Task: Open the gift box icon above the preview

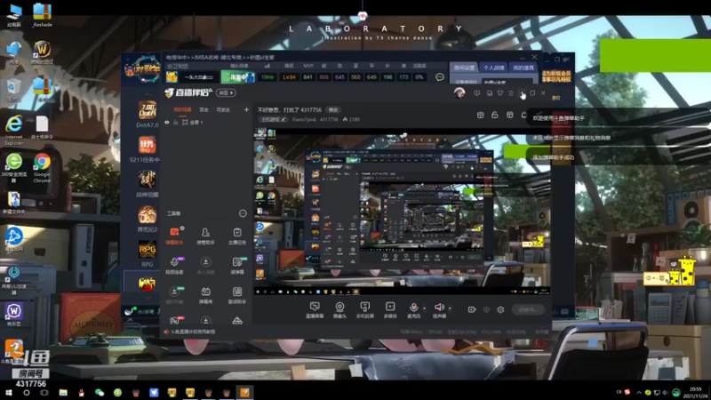Action: coord(481,116)
